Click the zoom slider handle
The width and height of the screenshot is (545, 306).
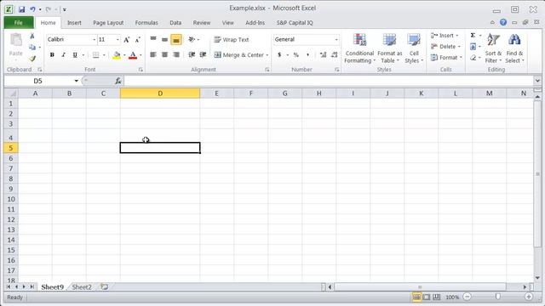click(497, 297)
